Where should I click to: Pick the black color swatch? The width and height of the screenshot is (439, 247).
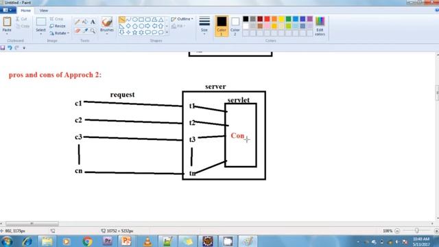[246, 19]
